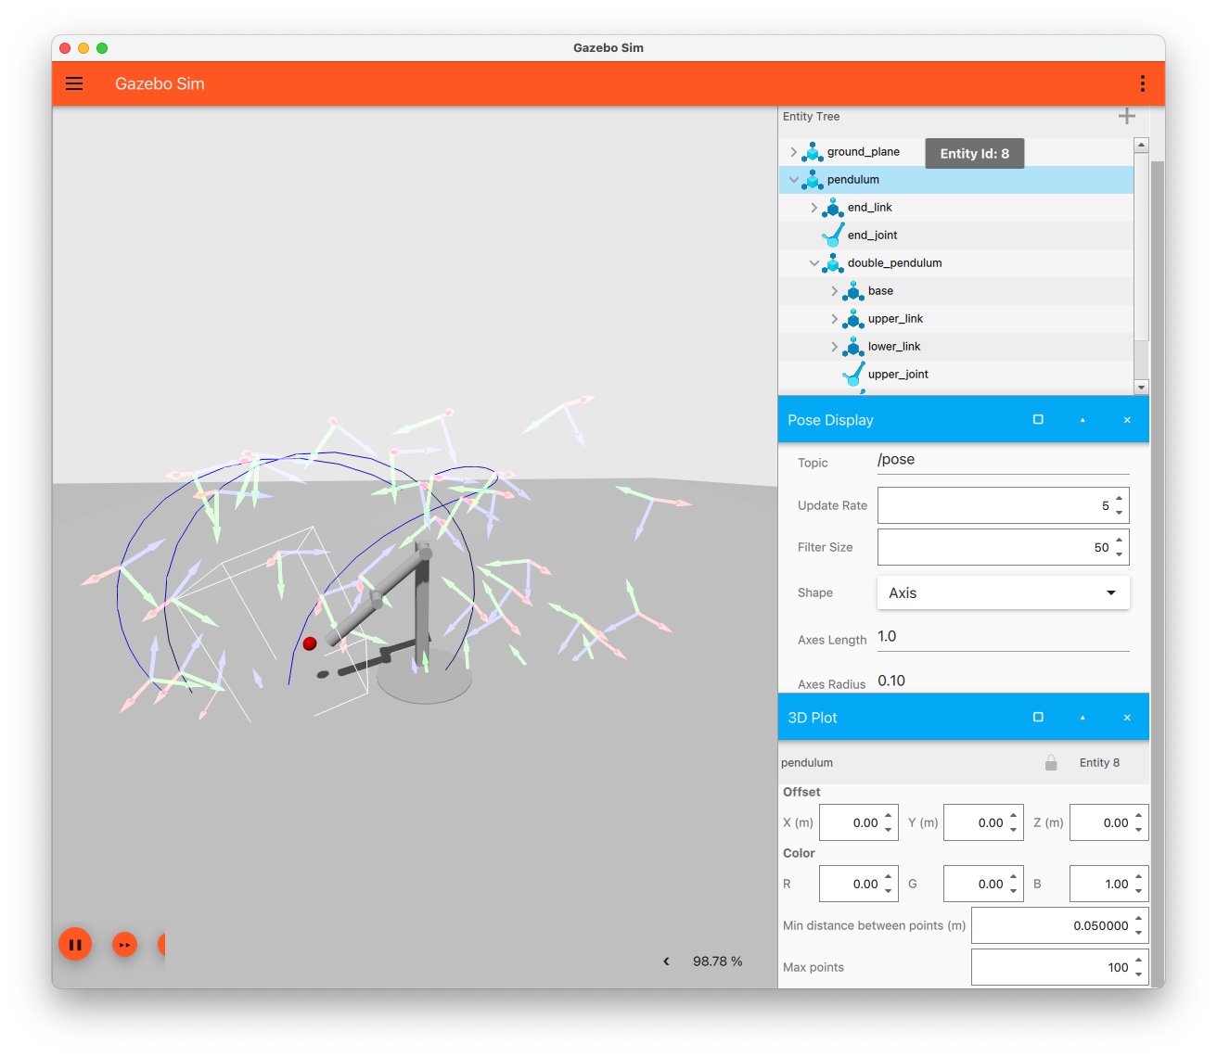
Task: Collapse the 3D Plot panel
Action: (1082, 718)
